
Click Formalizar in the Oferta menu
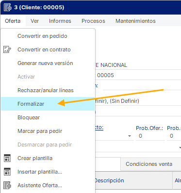(x=48, y=104)
